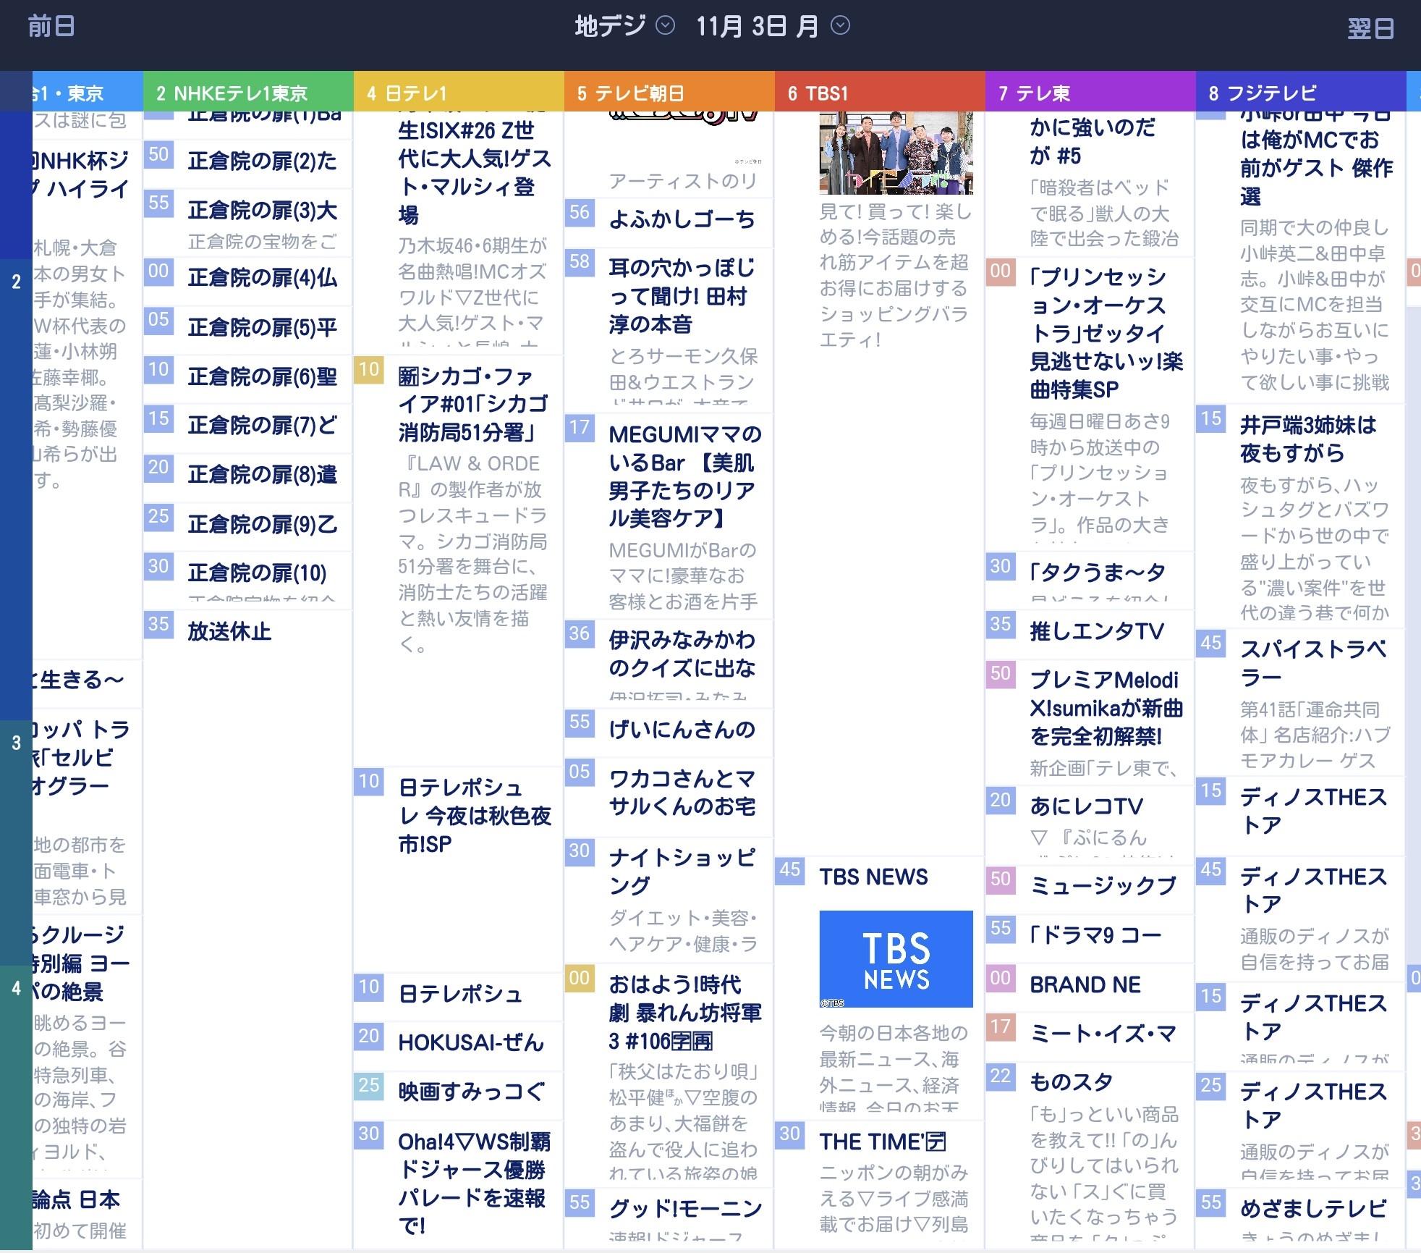Go to previous day 前日
Screen dimensions: 1421x1253
(51, 27)
